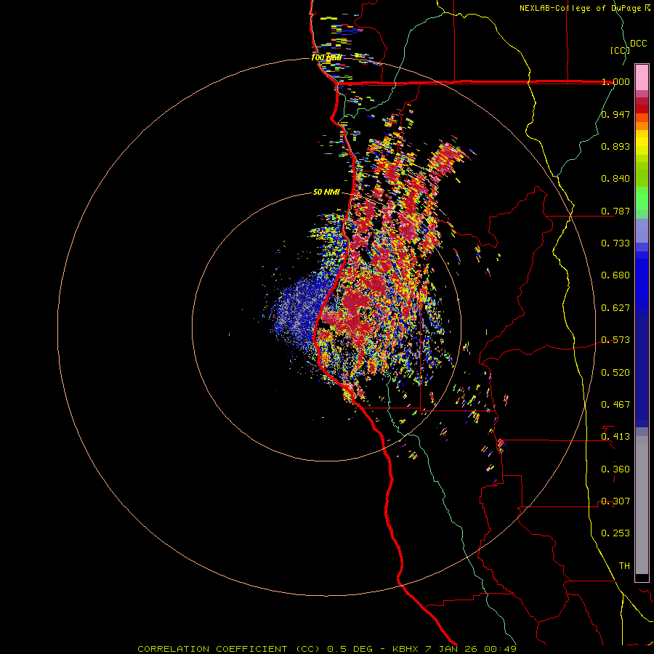This screenshot has width=654, height=654.
Task: Click the TH threshold label on legend
Action: click(624, 566)
